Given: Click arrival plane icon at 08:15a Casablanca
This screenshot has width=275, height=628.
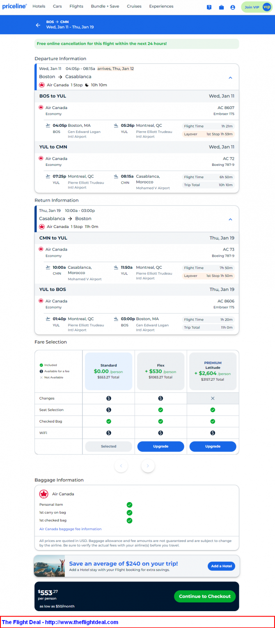Looking at the screenshot, I should 117,177.
